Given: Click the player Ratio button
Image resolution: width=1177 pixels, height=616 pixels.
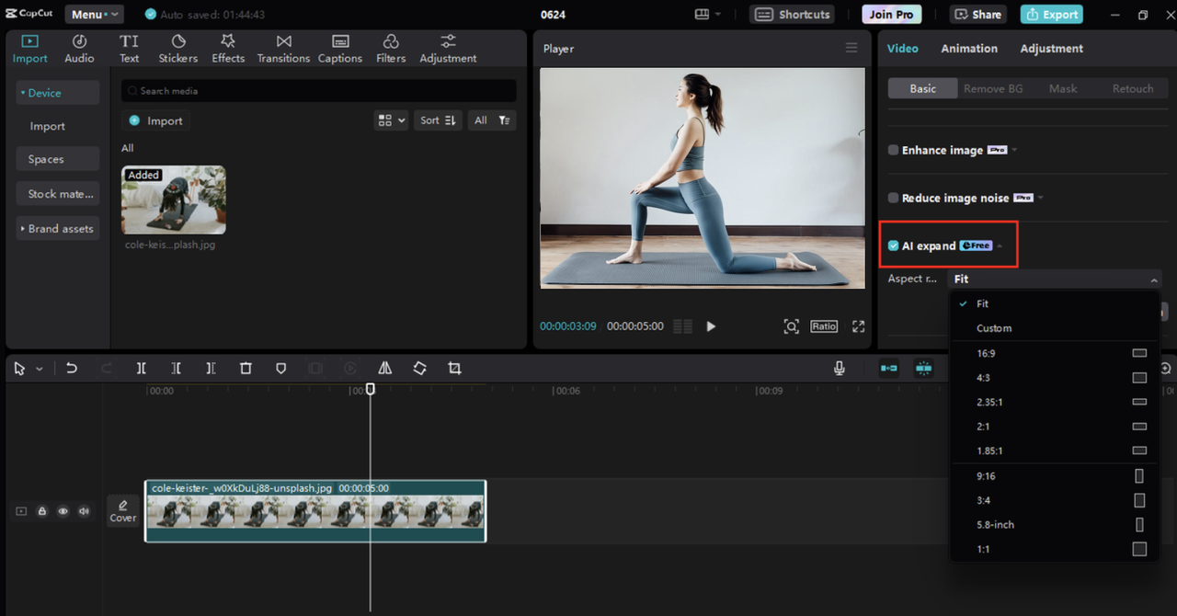Looking at the screenshot, I should click(824, 326).
